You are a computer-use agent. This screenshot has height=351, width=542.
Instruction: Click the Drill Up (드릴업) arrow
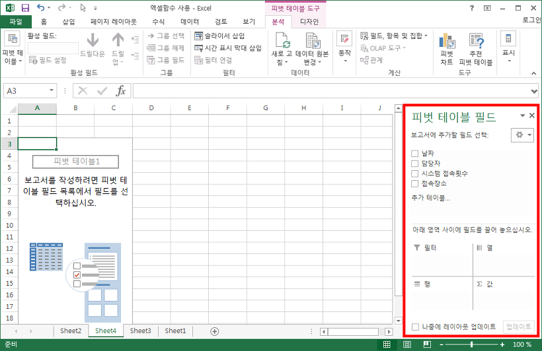(118, 48)
